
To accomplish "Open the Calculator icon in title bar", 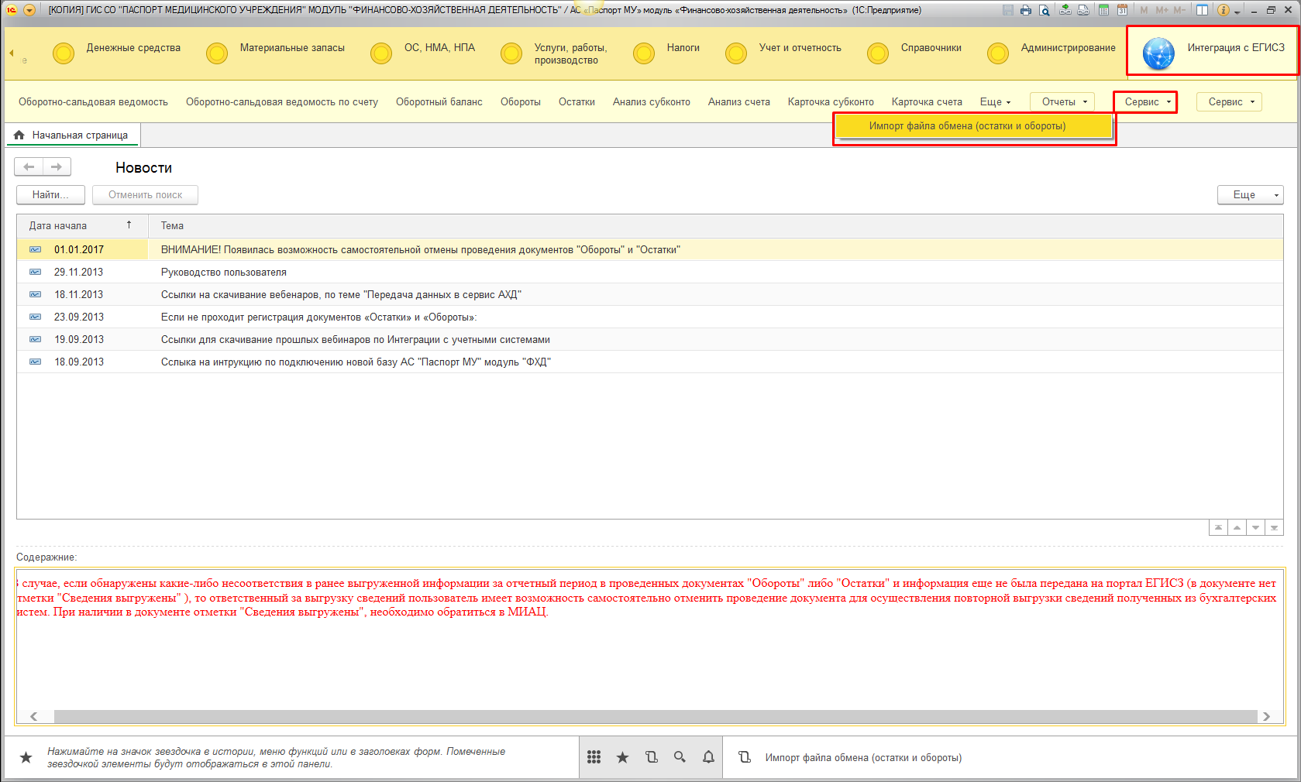I will [x=1103, y=10].
